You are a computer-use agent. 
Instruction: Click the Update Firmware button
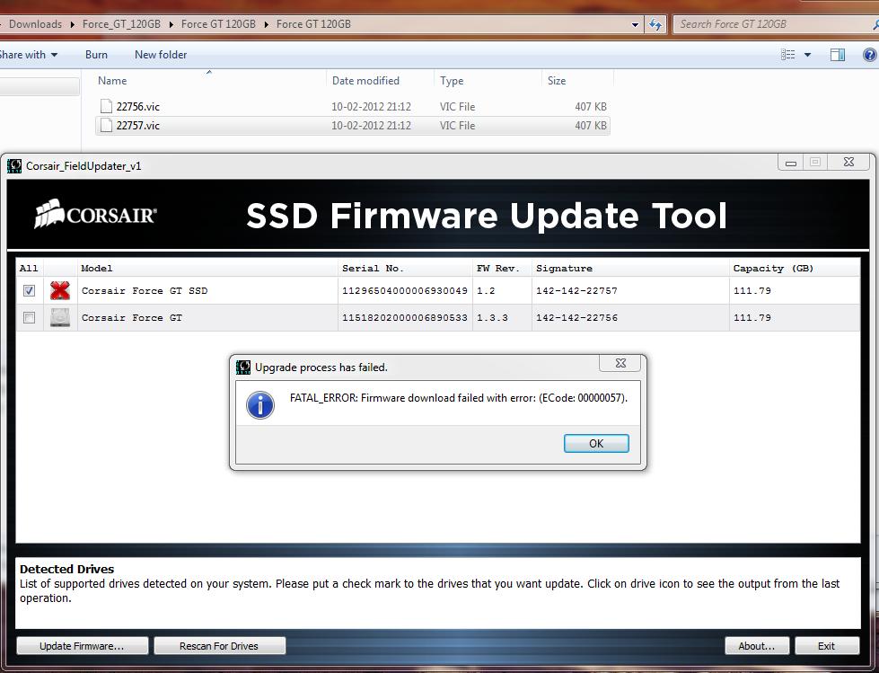point(82,645)
